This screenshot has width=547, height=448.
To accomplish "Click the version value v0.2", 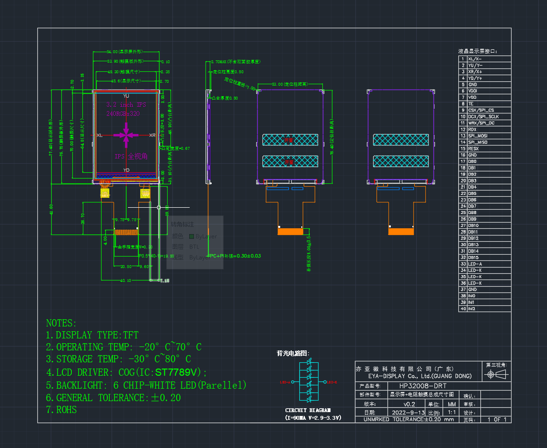I will click(409, 404).
